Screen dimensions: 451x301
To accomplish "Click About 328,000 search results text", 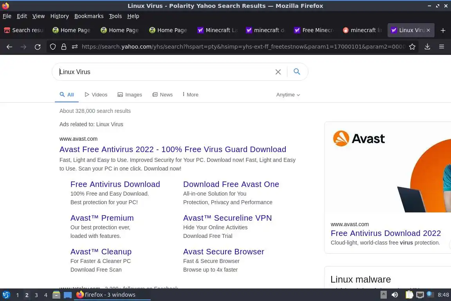I will (x=95, y=111).
